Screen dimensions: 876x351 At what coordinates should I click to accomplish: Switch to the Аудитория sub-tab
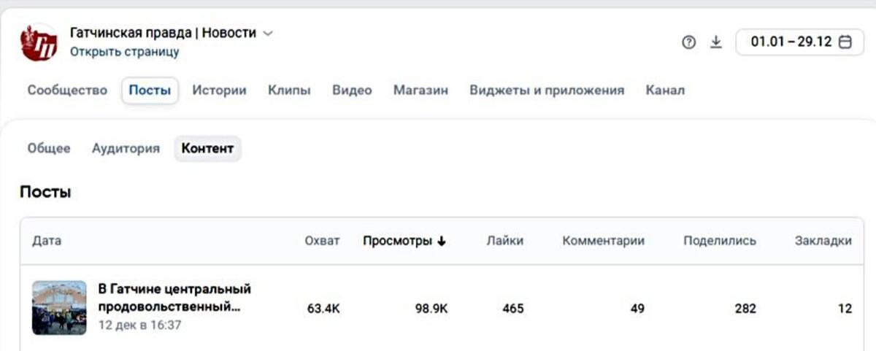pyautogui.click(x=126, y=148)
